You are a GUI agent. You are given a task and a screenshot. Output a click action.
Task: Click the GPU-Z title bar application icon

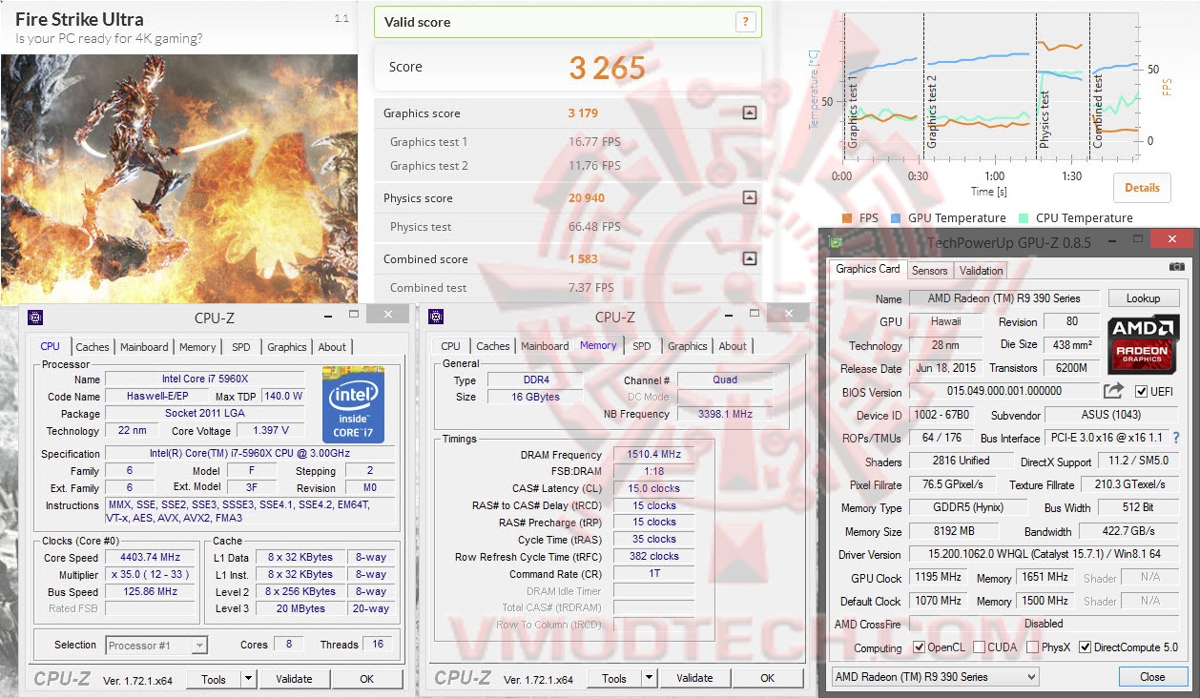[836, 242]
